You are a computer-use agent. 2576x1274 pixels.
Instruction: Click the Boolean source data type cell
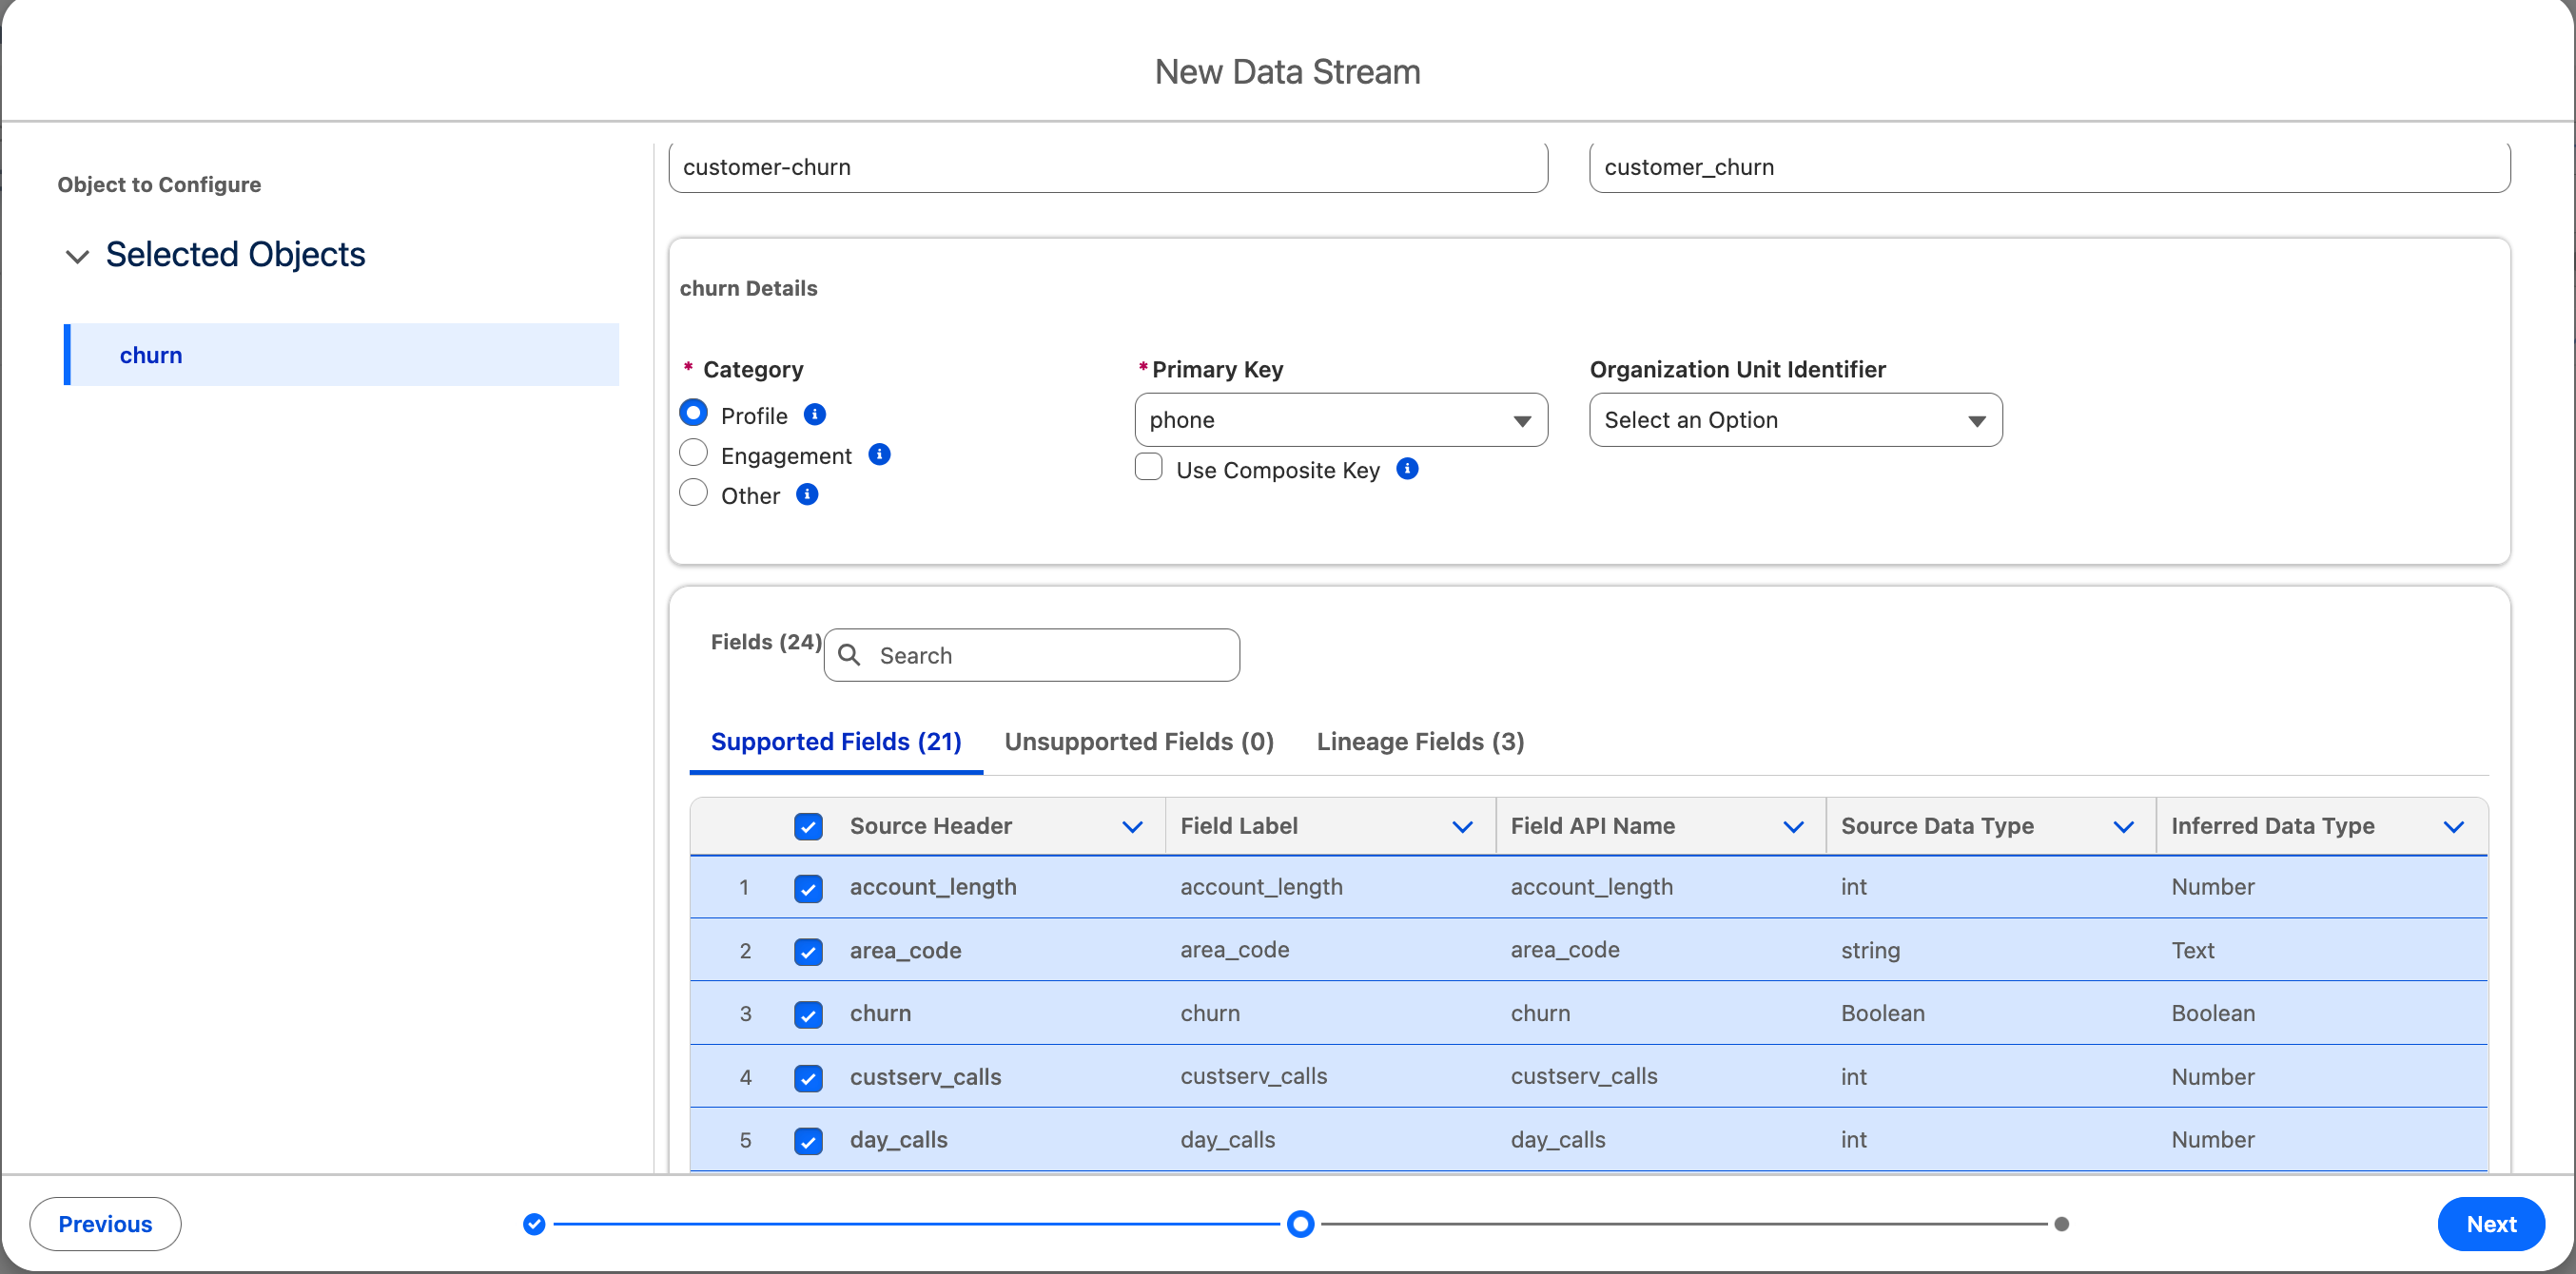pos(1990,1013)
